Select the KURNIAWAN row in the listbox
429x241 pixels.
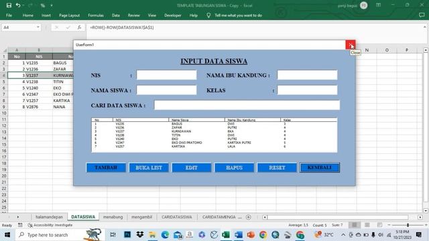coord(214,131)
